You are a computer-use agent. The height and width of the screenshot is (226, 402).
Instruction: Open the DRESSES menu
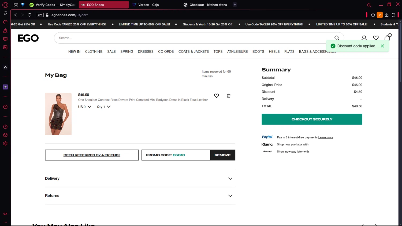point(146,52)
